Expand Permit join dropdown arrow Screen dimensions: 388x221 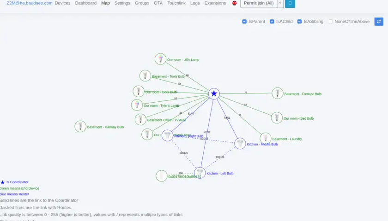click(280, 4)
